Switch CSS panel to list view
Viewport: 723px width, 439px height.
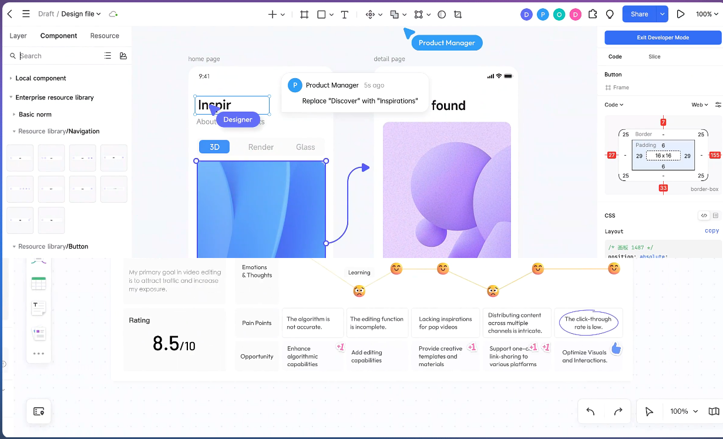715,216
